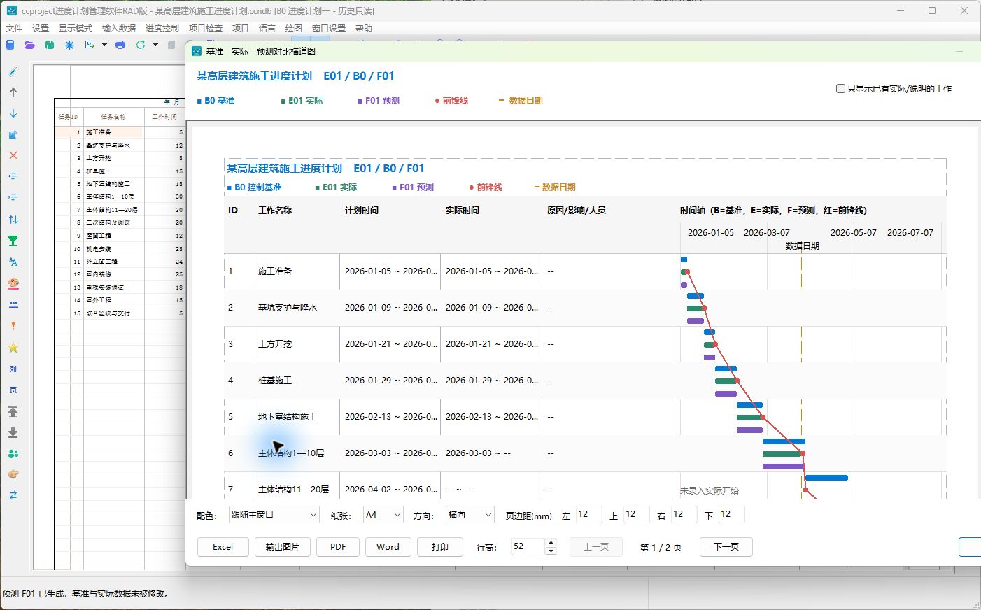
Task: Click the gray move-to-top arrow icon
Action: click(13, 411)
